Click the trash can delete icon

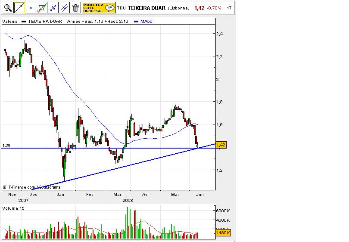click(75, 8)
